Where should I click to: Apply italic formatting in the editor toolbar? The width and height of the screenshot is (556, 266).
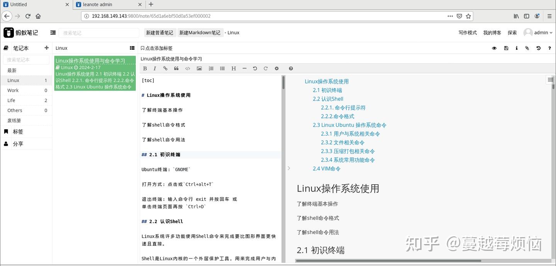(x=155, y=69)
